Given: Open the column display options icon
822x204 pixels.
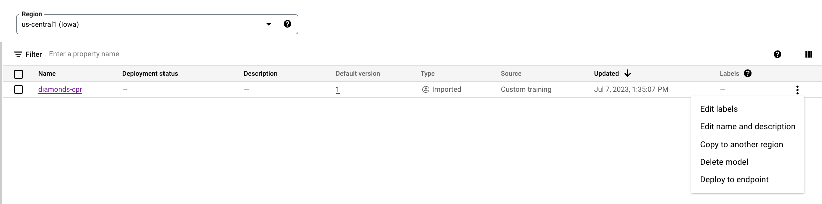Looking at the screenshot, I should click(808, 54).
